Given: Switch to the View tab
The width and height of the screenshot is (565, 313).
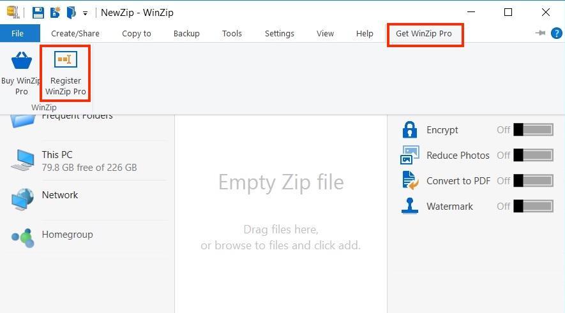Looking at the screenshot, I should [326, 33].
